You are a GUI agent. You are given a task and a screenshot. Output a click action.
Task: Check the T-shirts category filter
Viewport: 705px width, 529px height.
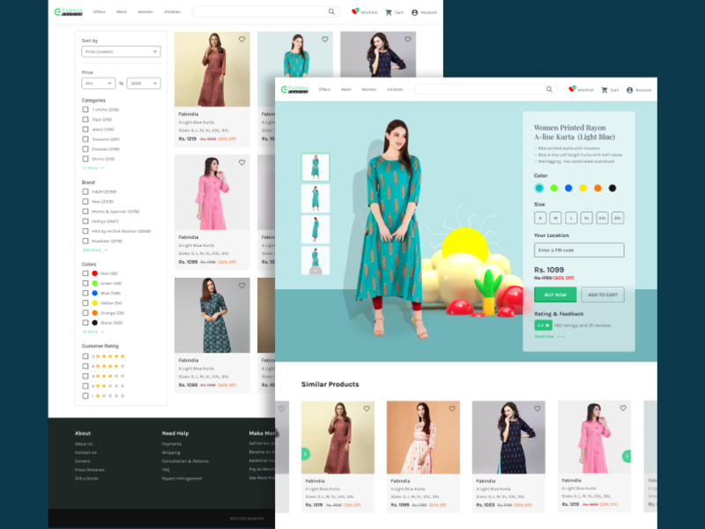click(85, 109)
